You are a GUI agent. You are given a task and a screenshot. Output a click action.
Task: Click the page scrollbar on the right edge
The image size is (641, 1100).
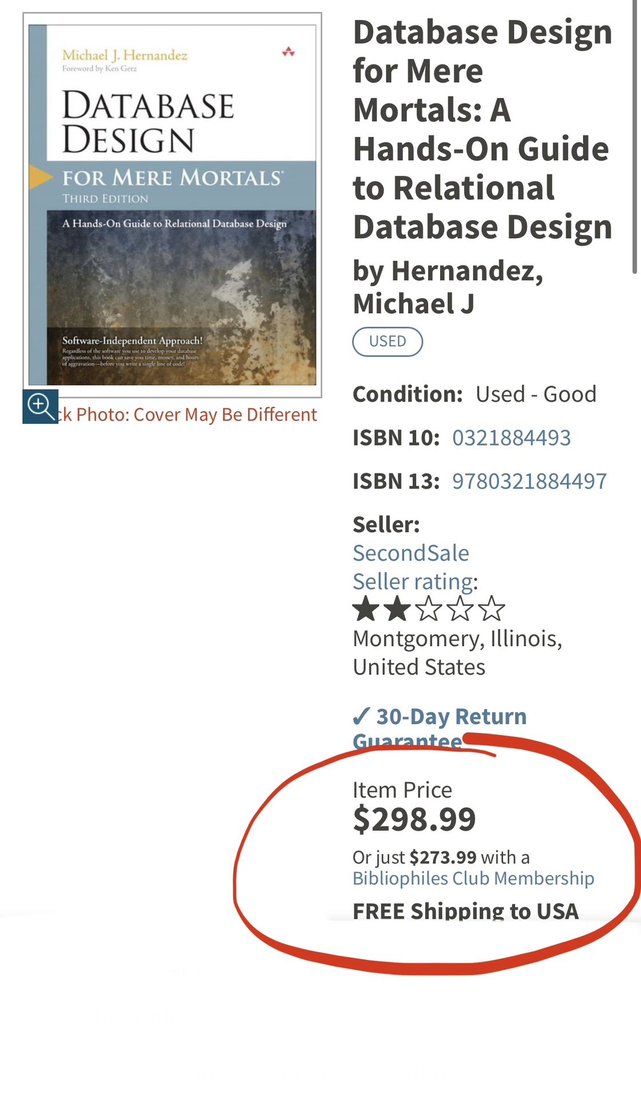[x=635, y=137]
